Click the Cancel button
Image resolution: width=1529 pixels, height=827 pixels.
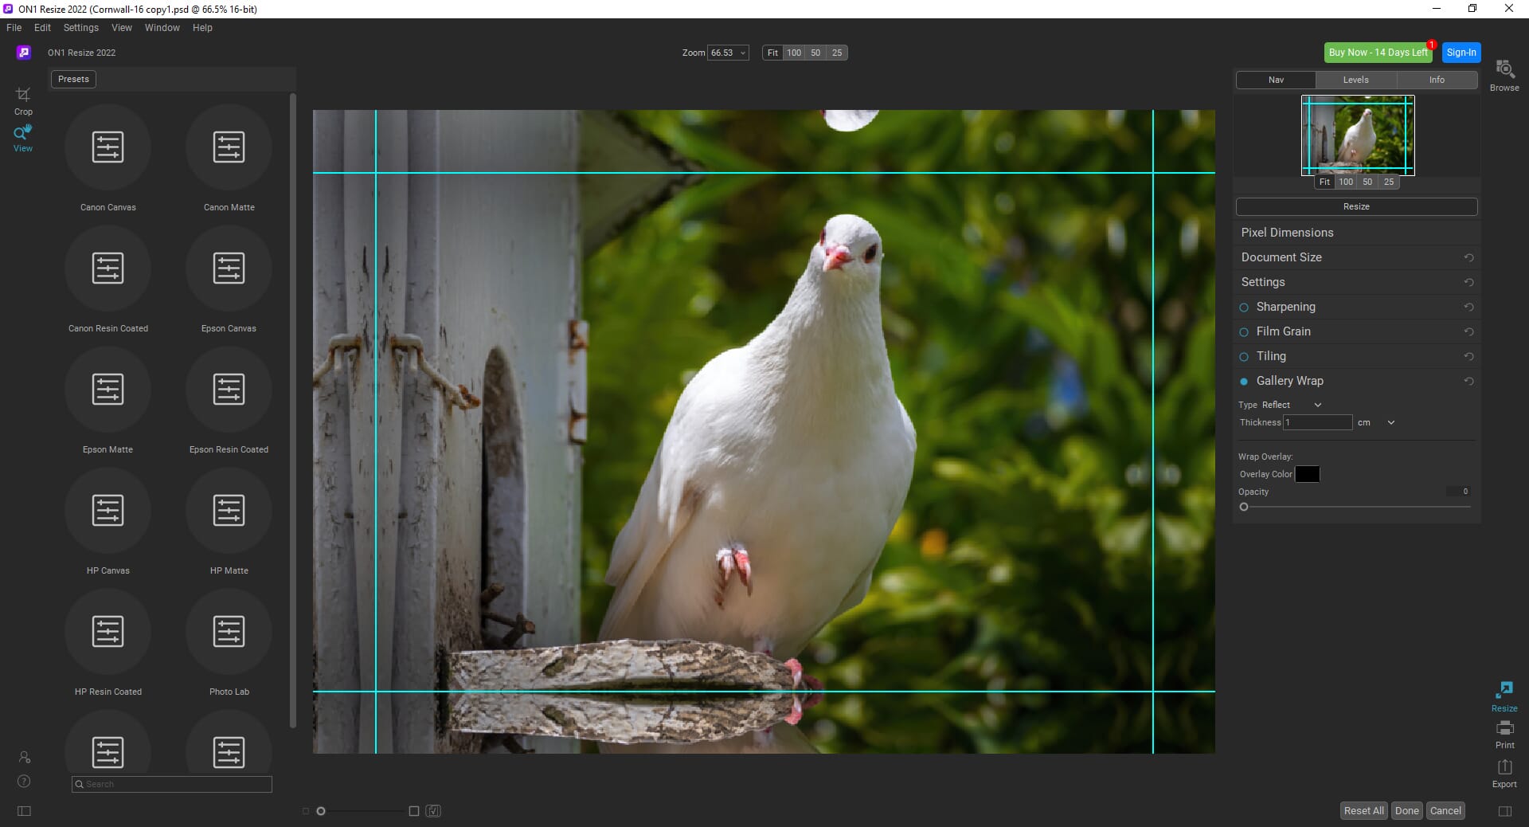pos(1445,811)
